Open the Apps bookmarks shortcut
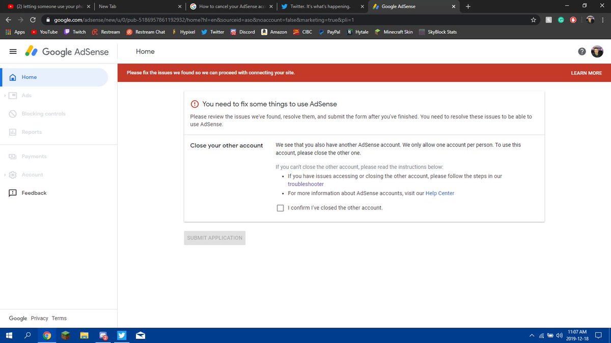Viewport: 611px width, 343px height. pyautogui.click(x=15, y=32)
